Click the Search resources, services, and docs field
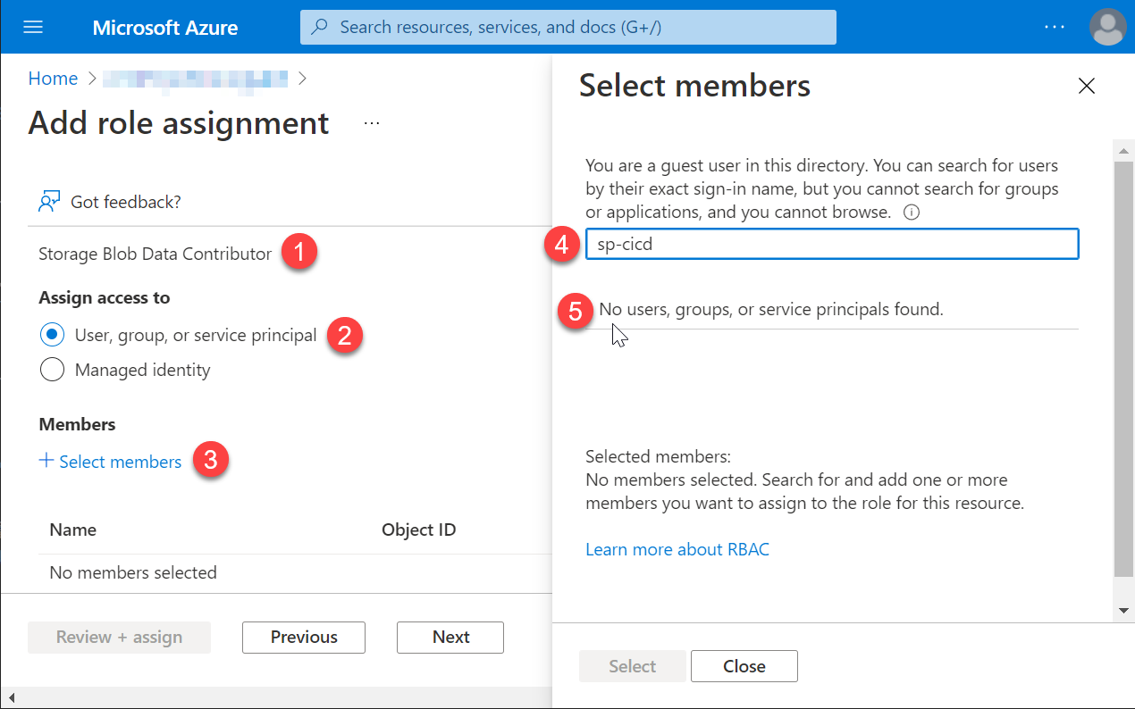The image size is (1135, 709). [x=568, y=27]
